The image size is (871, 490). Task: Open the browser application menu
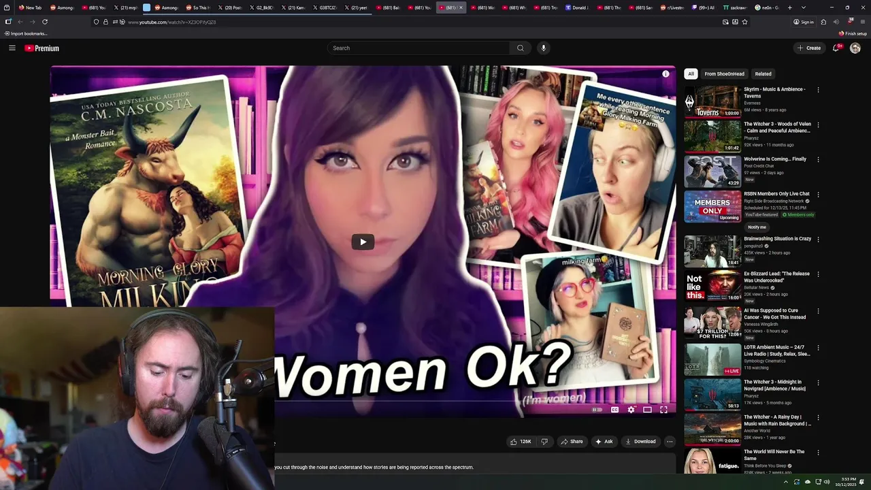pos(861,22)
